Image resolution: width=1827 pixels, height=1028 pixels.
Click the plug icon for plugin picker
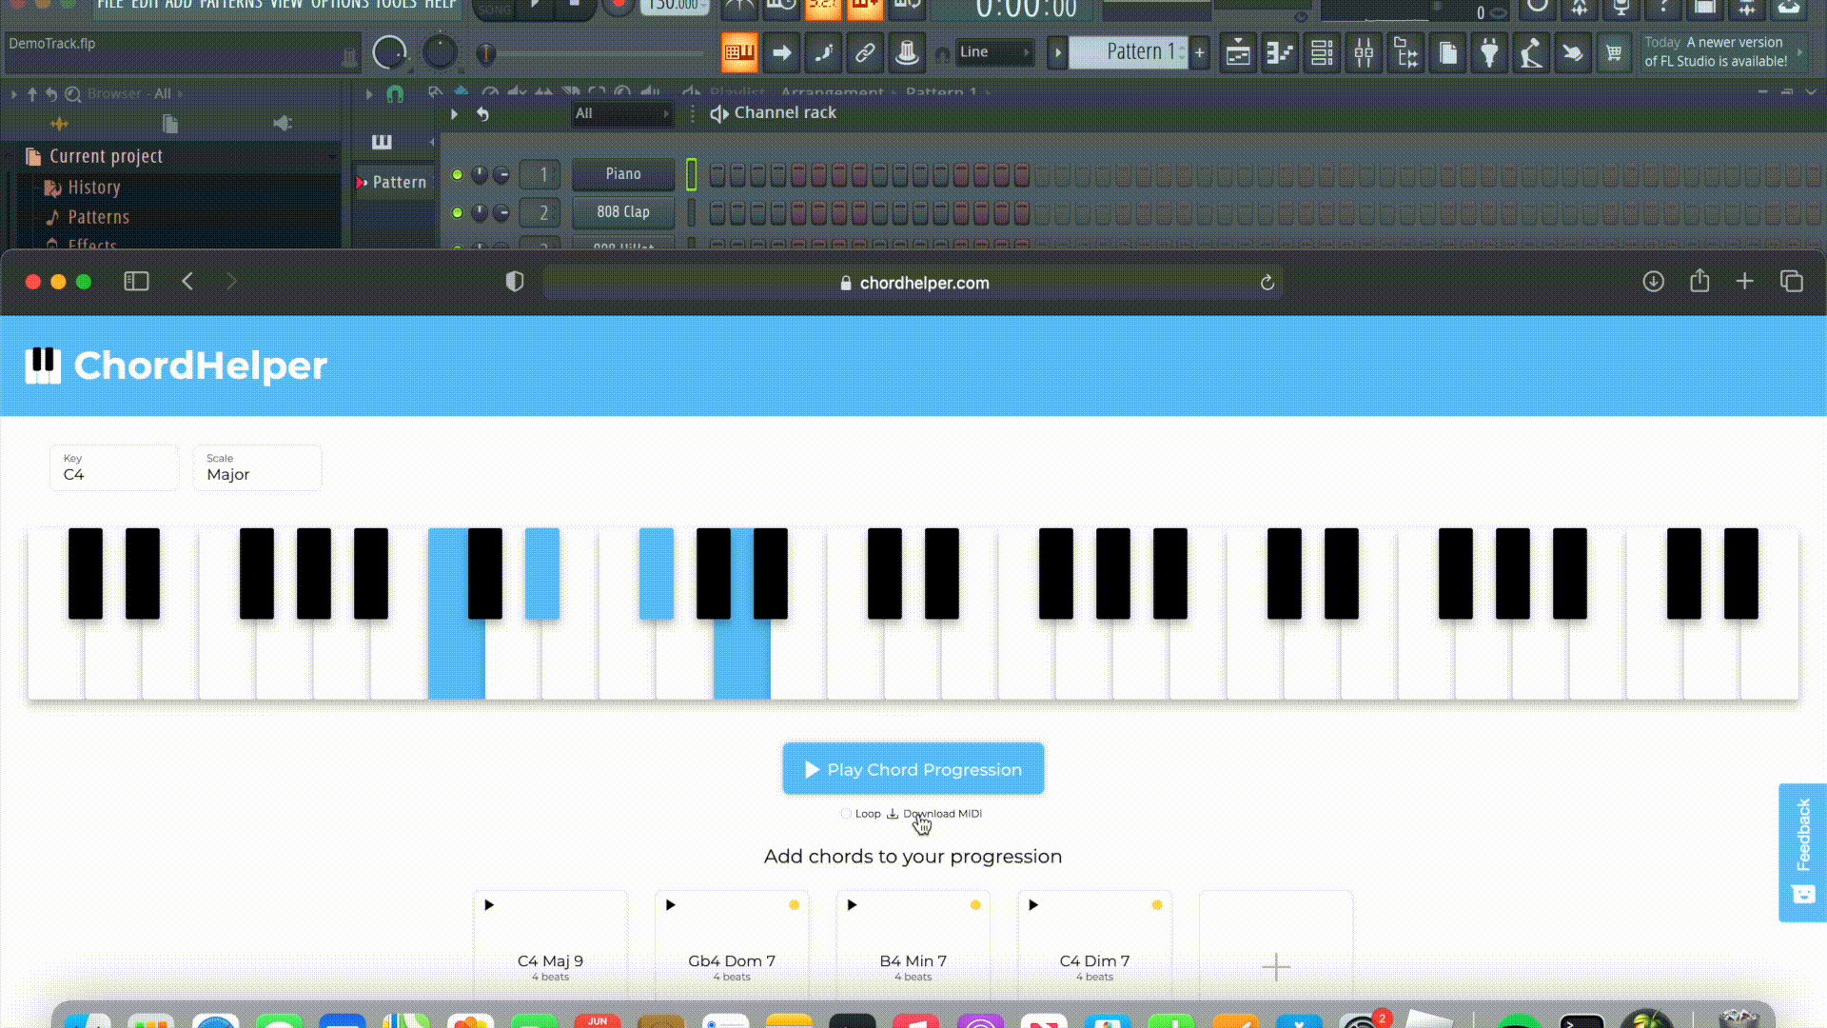[x=1489, y=53]
